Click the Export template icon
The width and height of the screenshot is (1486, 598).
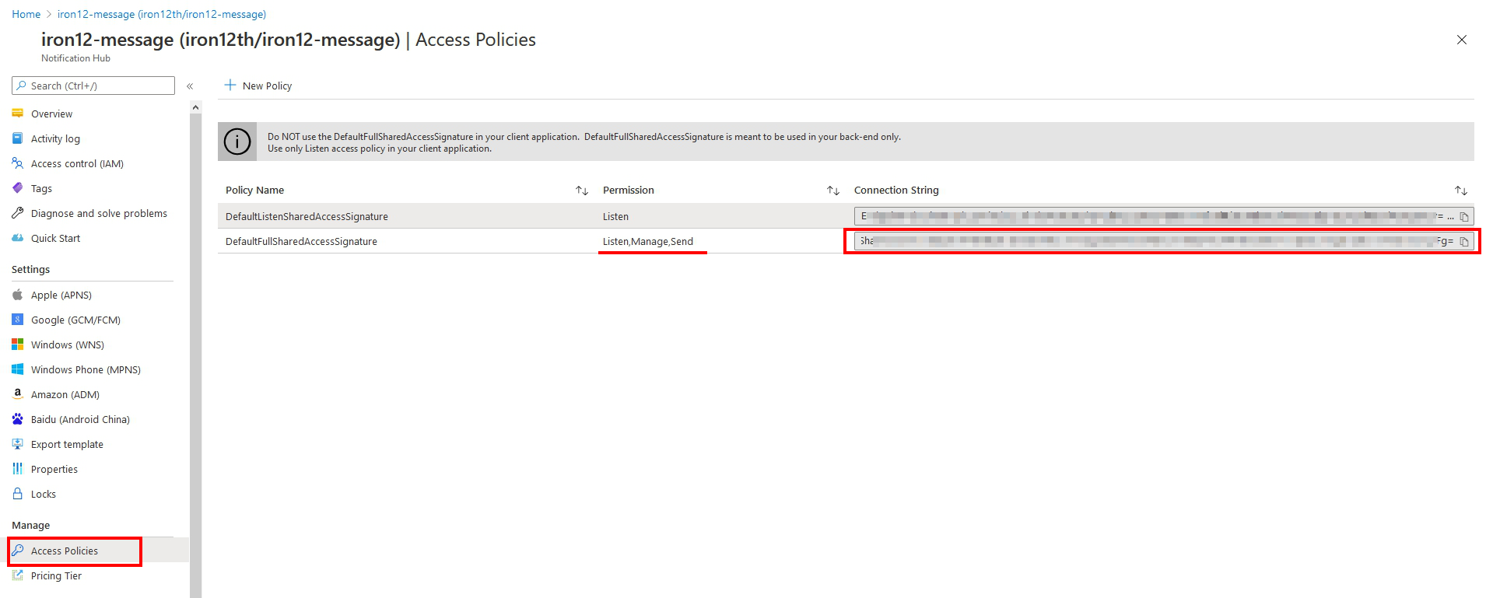(17, 444)
